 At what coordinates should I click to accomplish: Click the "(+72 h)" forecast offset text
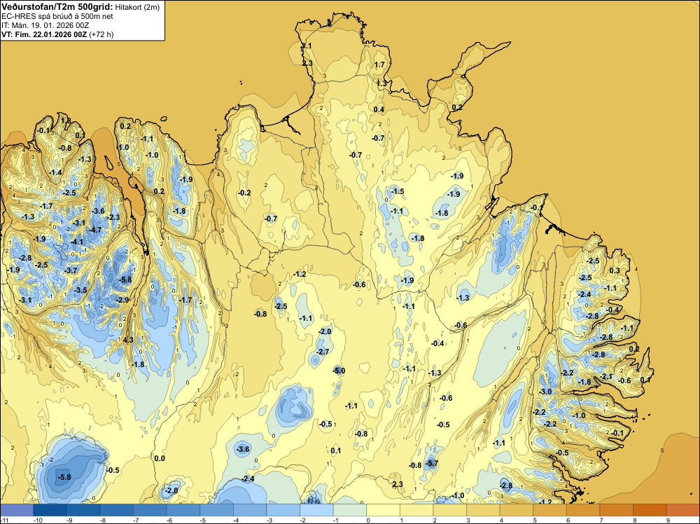tap(101, 34)
